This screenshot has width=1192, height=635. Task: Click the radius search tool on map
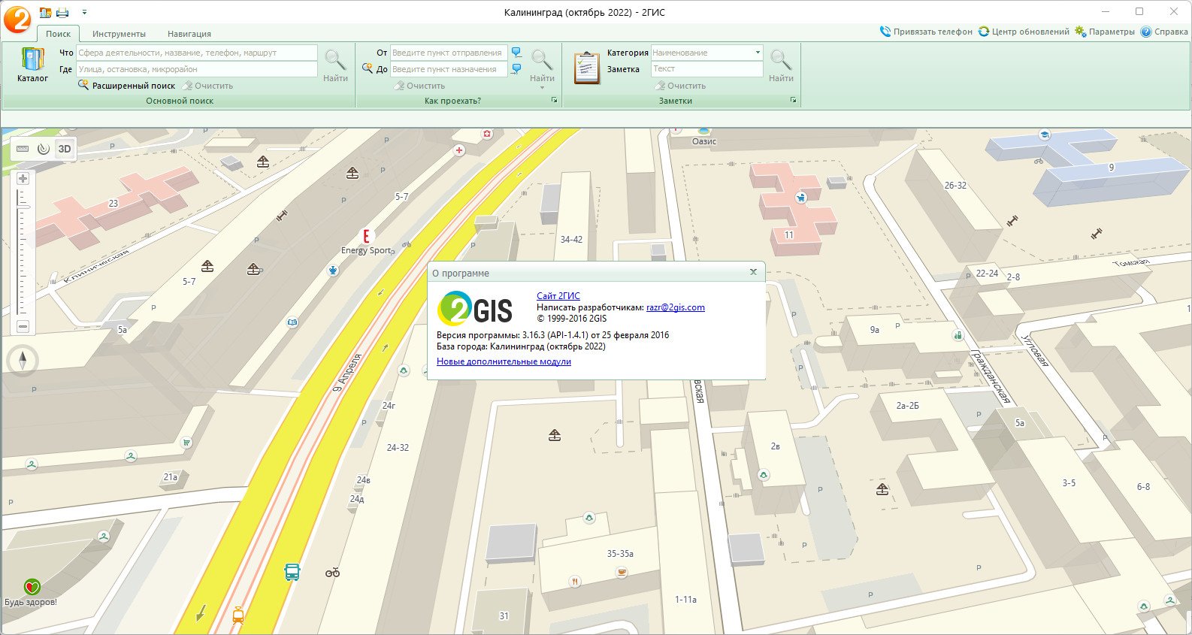click(x=44, y=149)
